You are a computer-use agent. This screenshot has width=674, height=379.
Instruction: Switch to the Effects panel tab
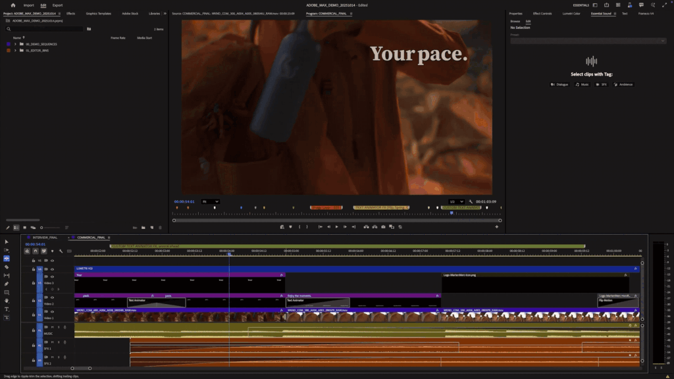point(70,13)
